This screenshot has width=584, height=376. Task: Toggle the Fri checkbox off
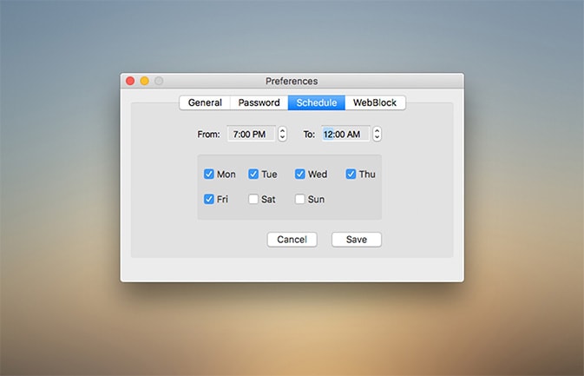(209, 199)
